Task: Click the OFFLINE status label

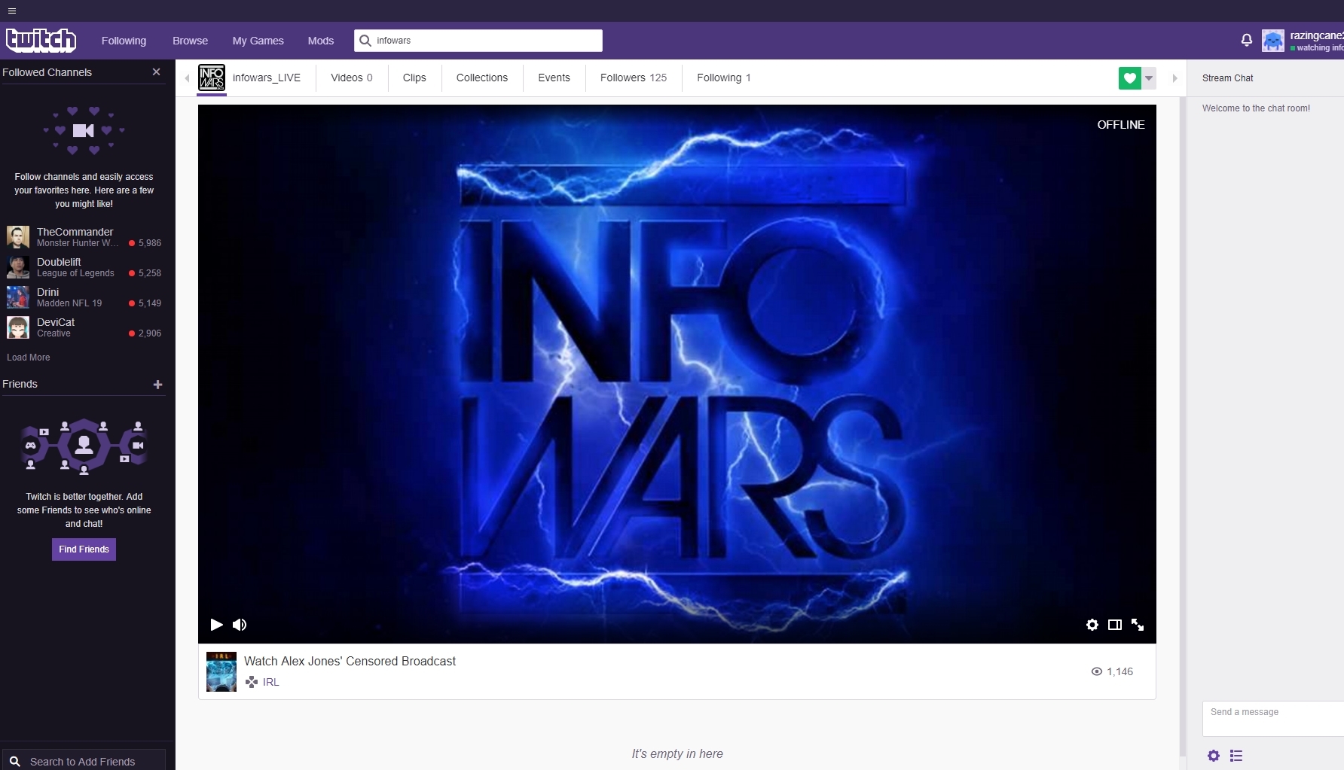Action: tap(1121, 125)
